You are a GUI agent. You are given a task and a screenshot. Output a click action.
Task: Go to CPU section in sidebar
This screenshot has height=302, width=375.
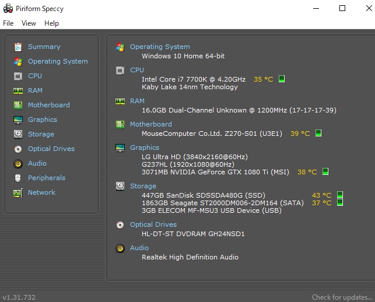pyautogui.click(x=35, y=76)
